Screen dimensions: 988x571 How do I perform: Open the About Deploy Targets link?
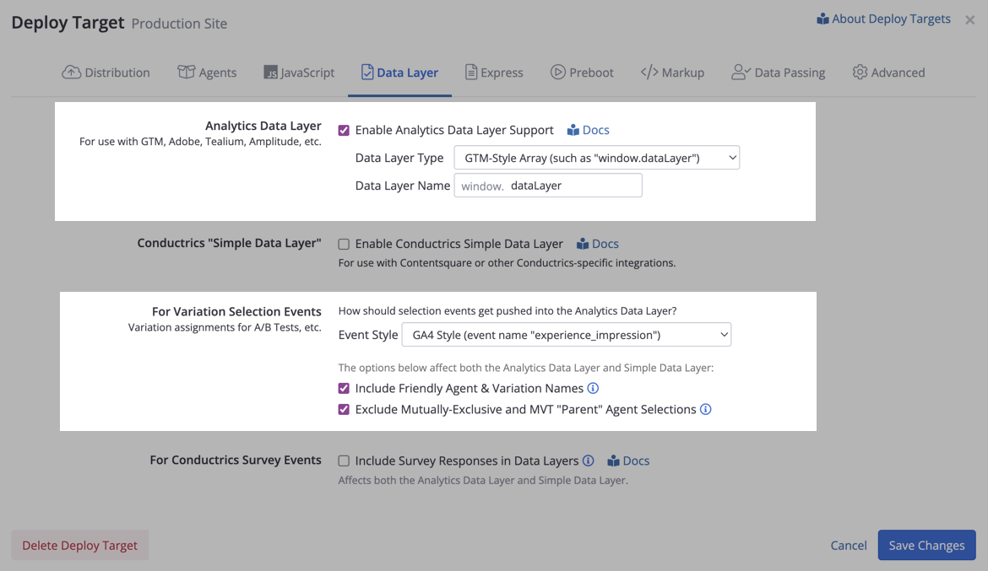click(883, 19)
